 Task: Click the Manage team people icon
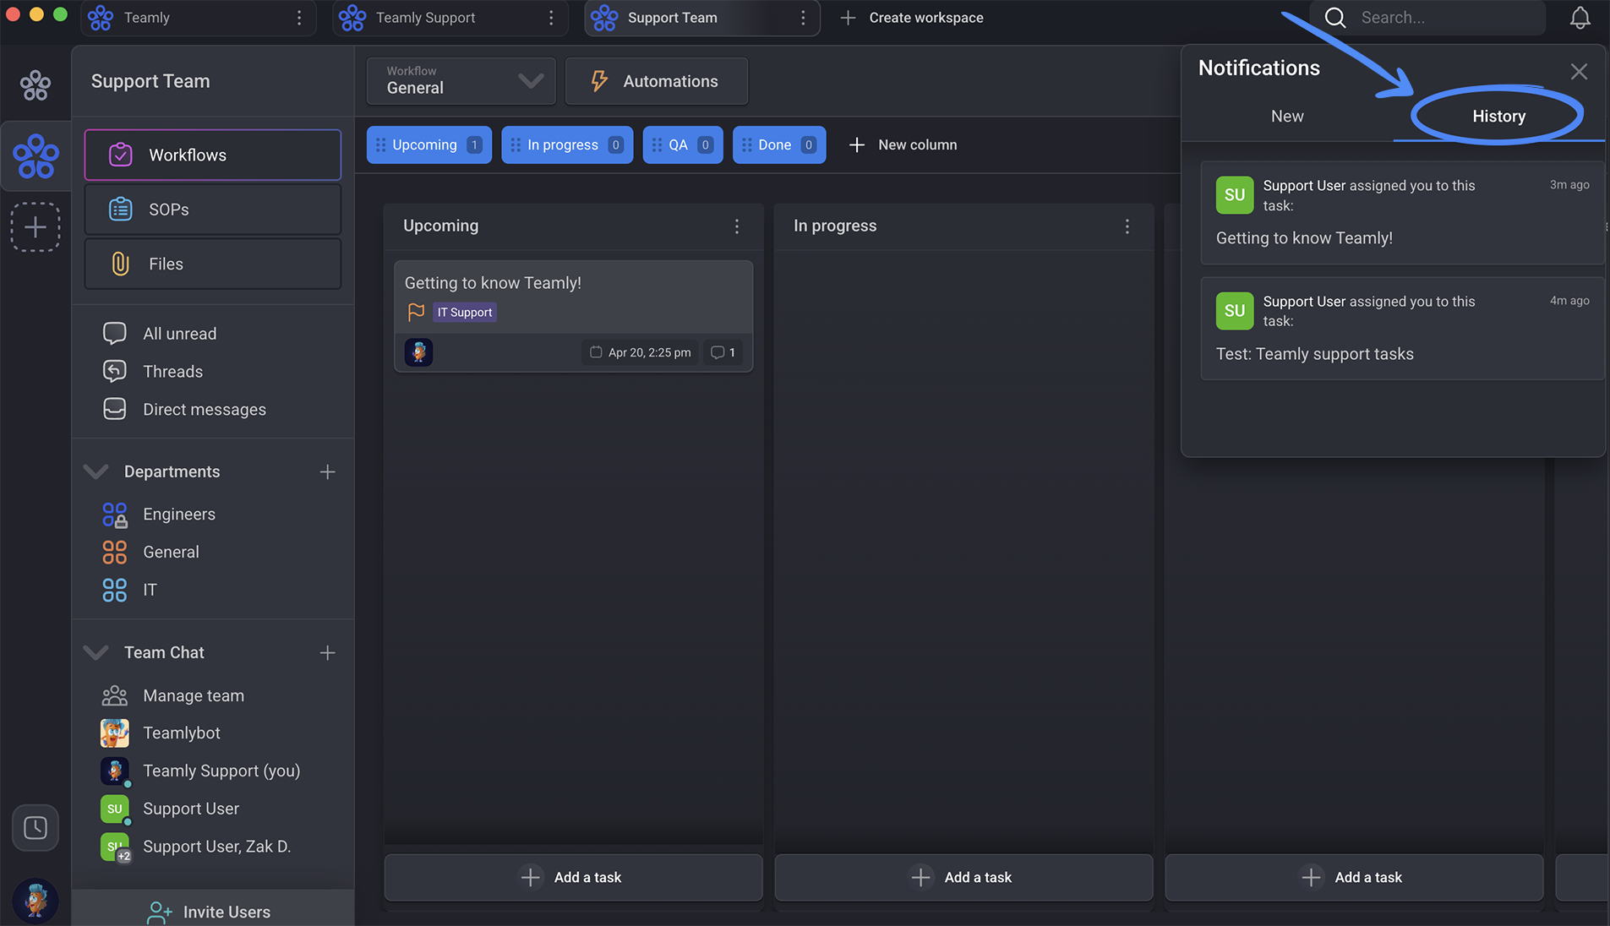pos(114,695)
